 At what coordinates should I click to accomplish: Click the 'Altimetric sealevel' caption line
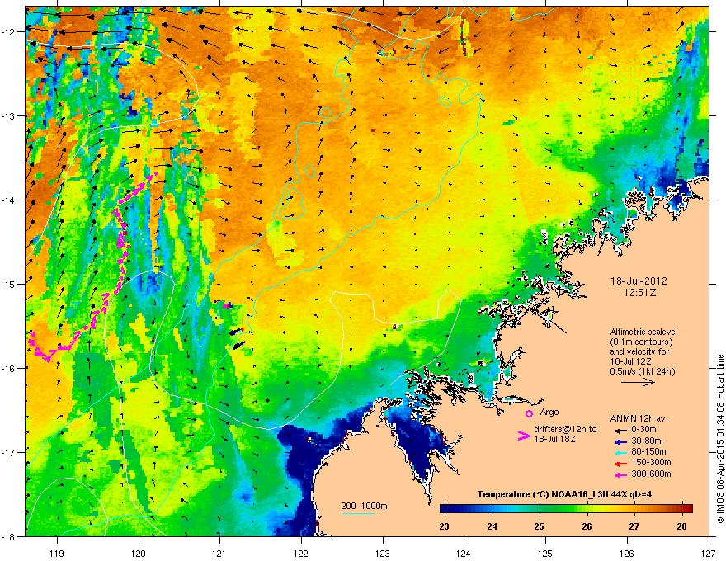[643, 332]
